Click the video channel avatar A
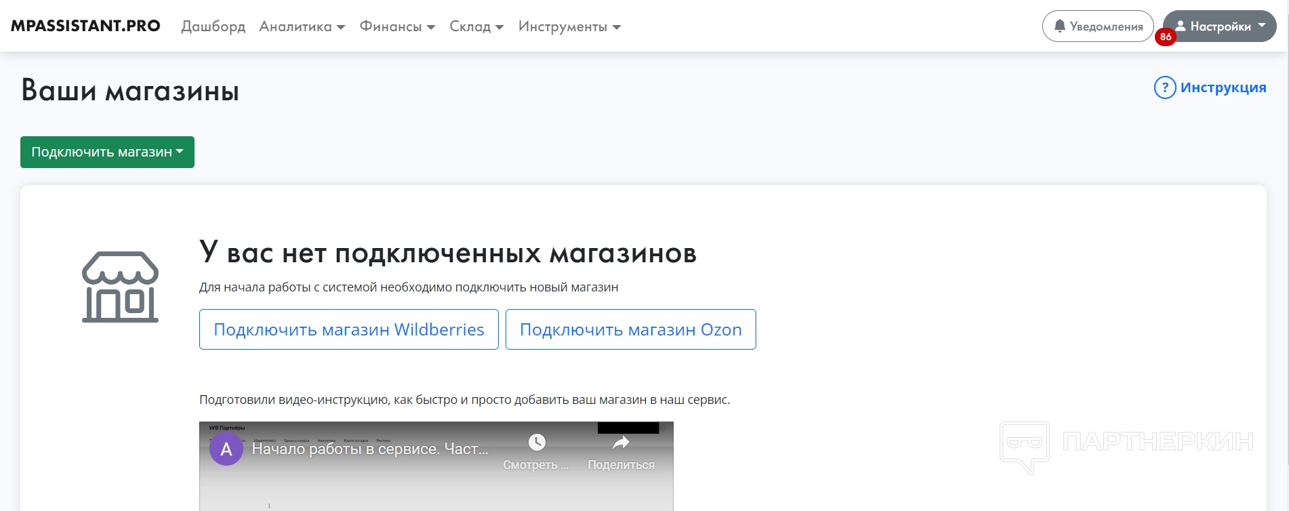 (x=226, y=449)
